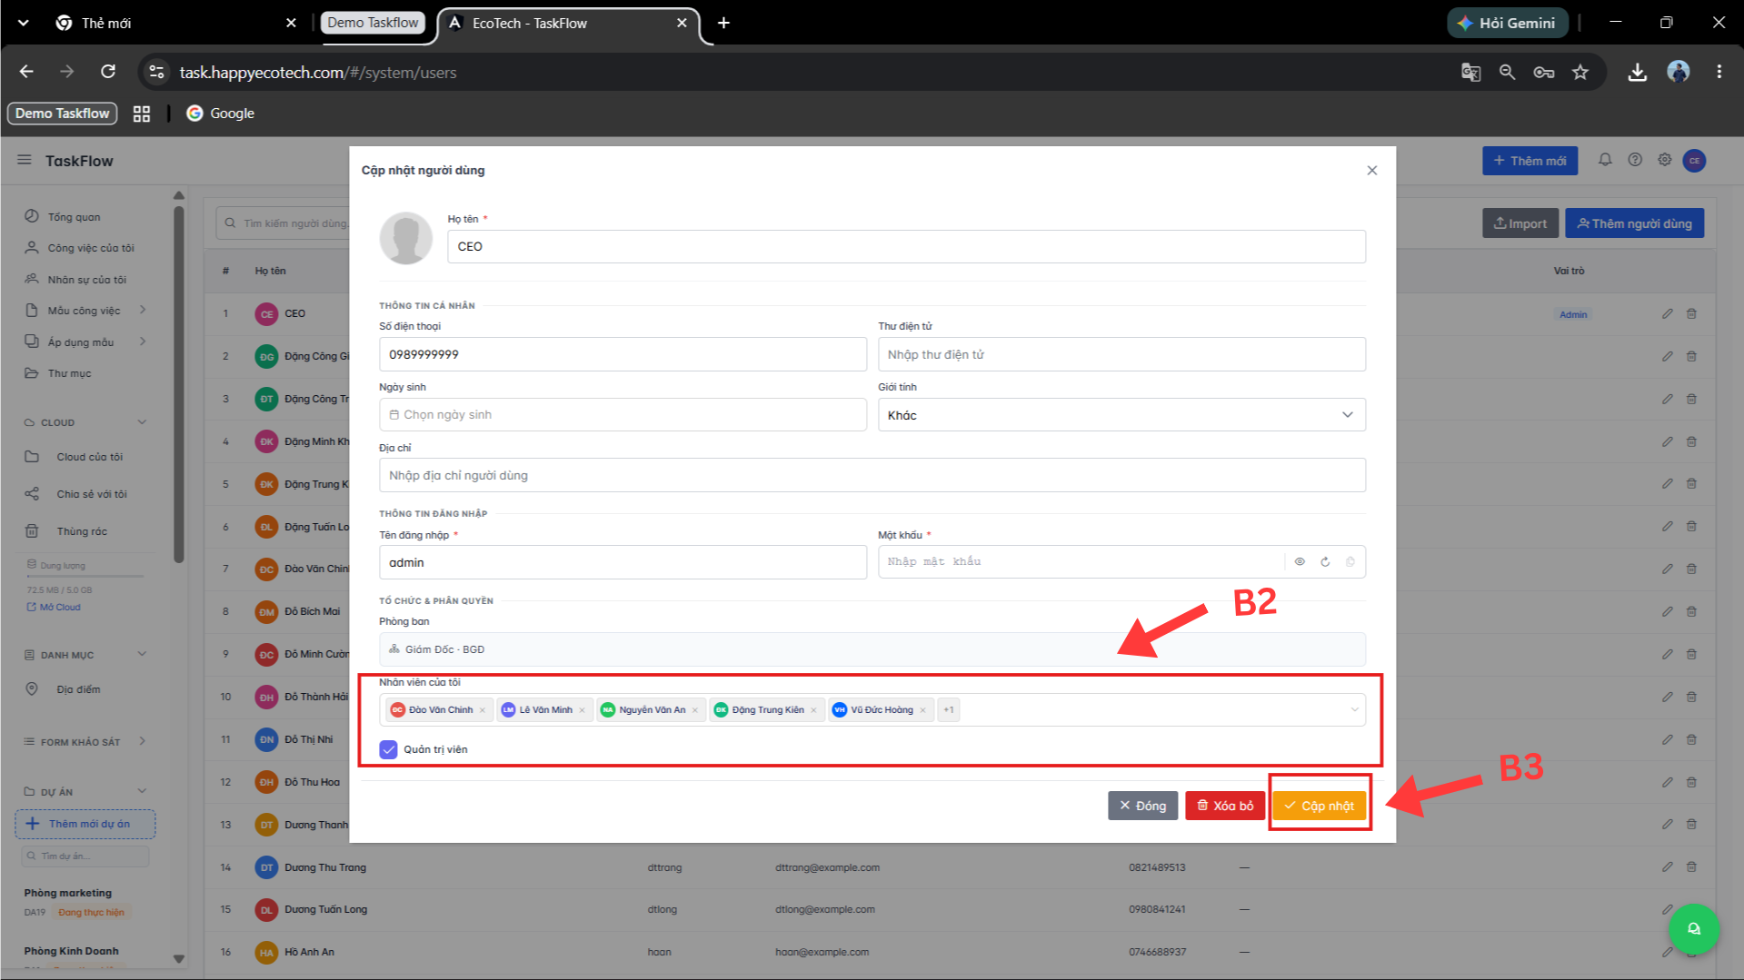Open the help question mark icon
This screenshot has height=980, width=1744.
click(x=1635, y=160)
